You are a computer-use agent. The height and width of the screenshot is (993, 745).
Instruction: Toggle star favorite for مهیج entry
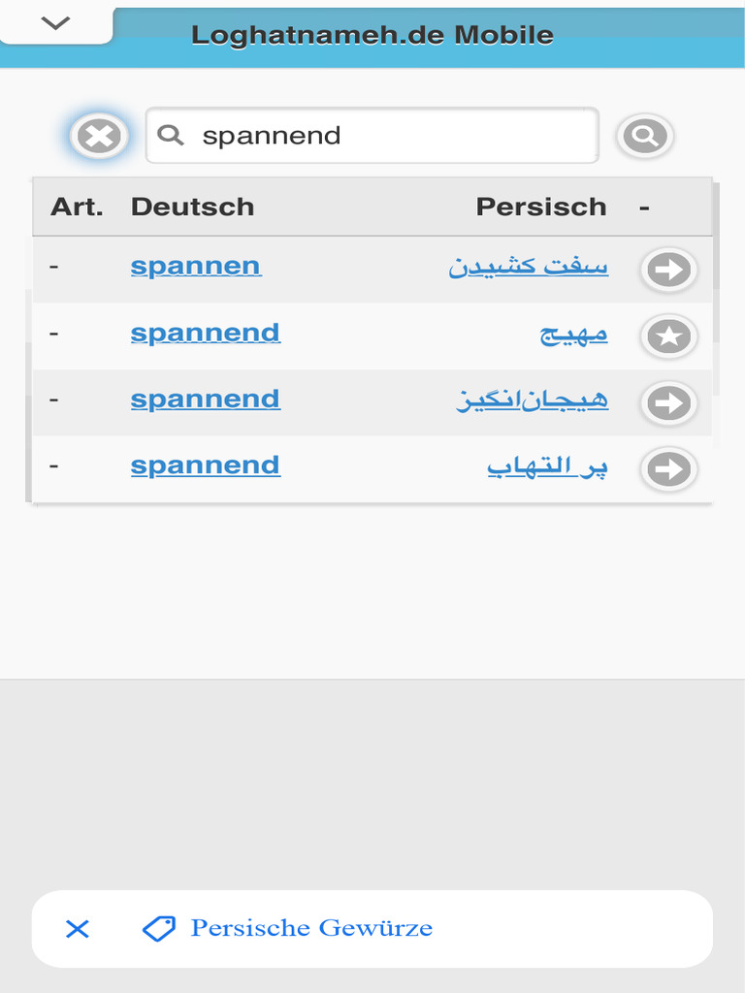pos(669,336)
